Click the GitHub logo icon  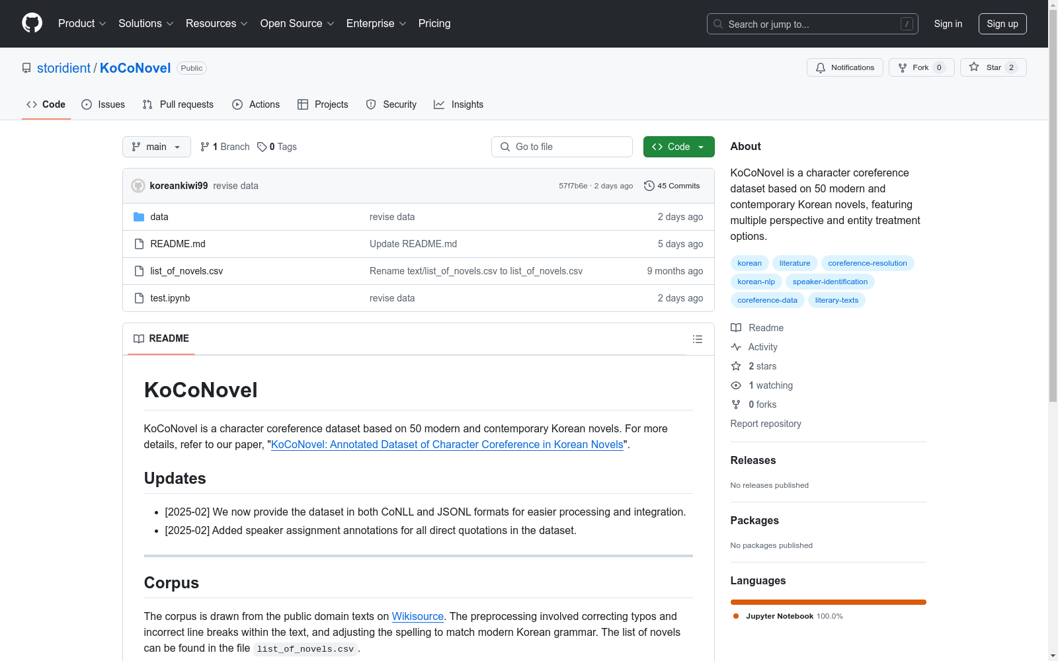pos(32,23)
